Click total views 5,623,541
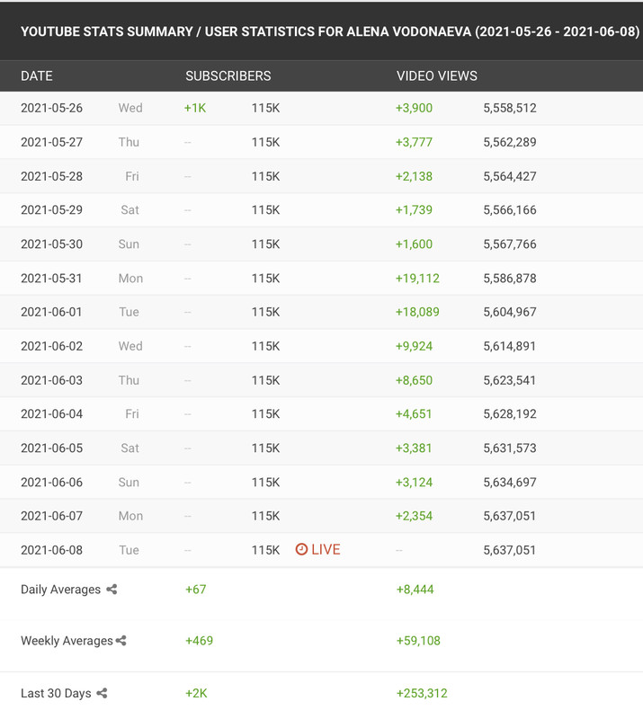The image size is (643, 719). (510, 380)
